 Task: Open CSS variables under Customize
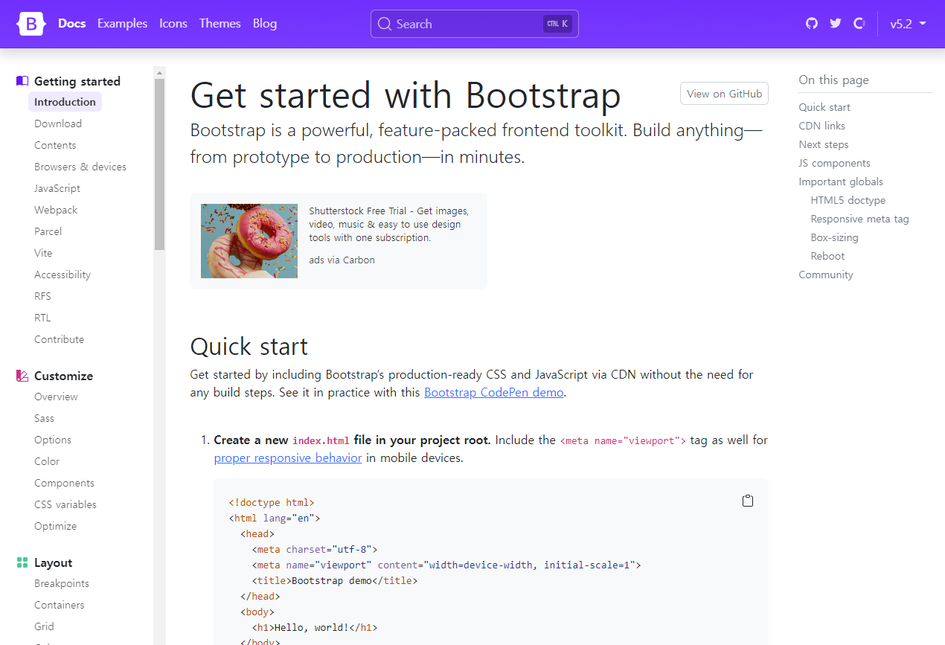click(65, 504)
